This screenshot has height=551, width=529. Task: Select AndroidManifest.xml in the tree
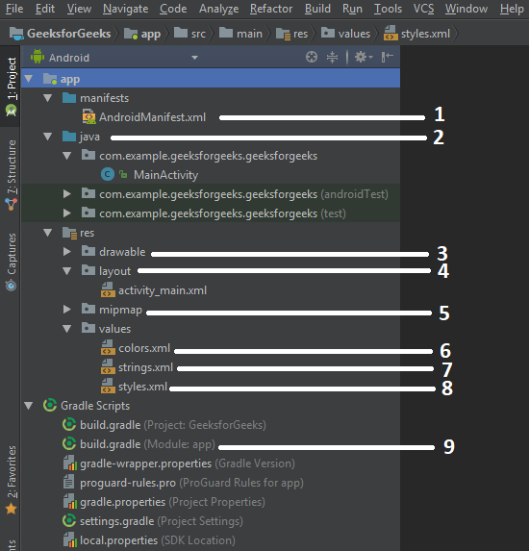click(153, 117)
